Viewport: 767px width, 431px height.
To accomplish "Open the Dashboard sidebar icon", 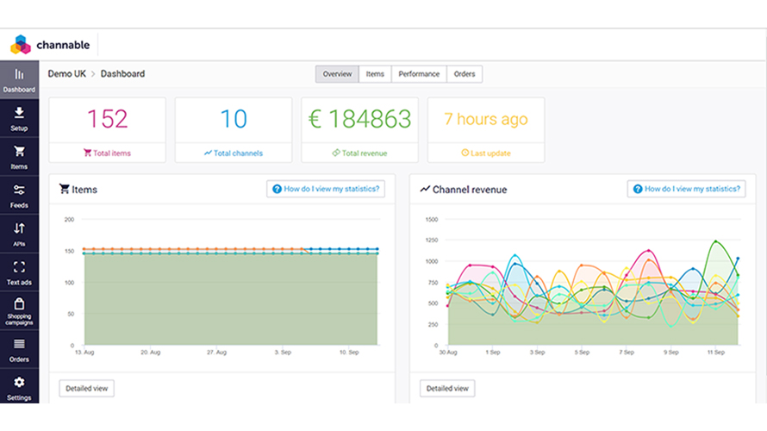I will [x=19, y=80].
